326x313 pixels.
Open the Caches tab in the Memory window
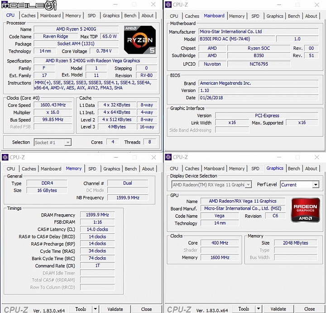(29, 169)
